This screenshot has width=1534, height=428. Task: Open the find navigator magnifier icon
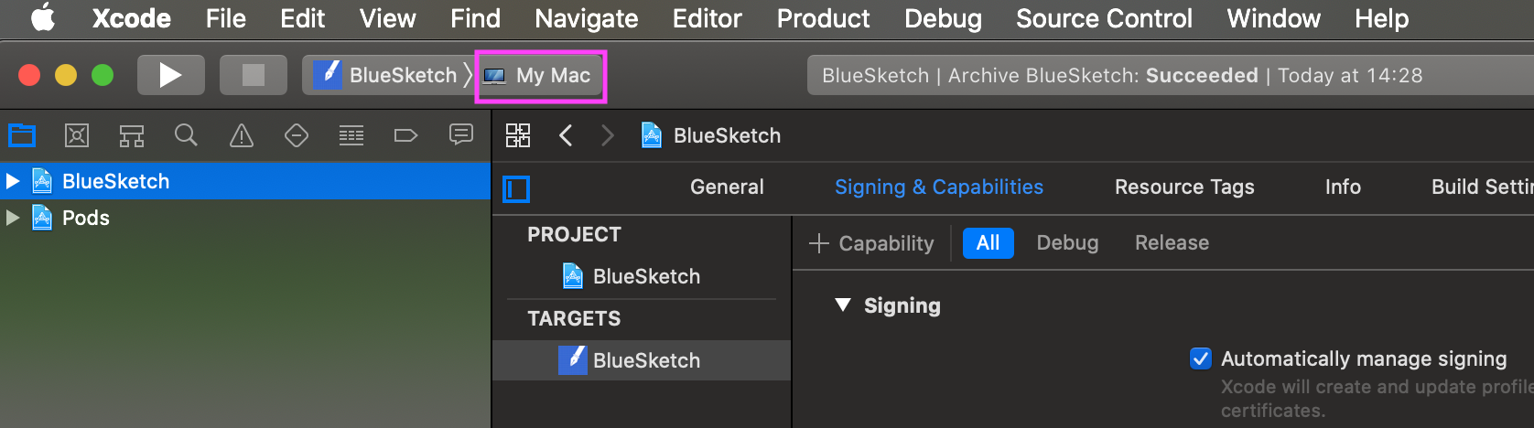(x=186, y=136)
